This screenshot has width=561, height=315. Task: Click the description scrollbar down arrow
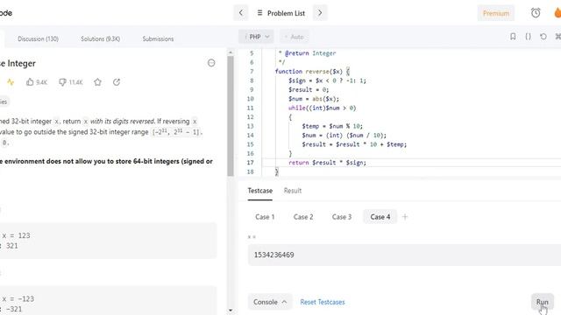(x=231, y=311)
